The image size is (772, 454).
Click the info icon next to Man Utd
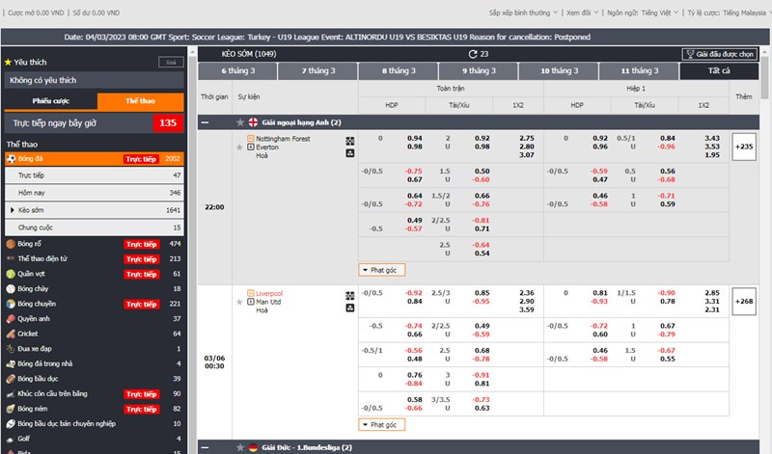click(x=251, y=302)
